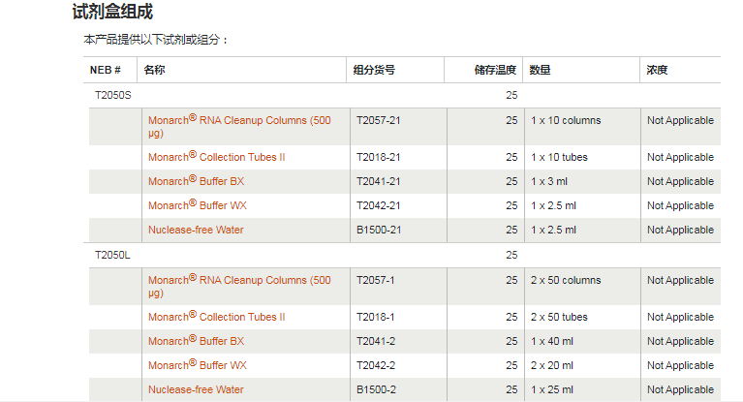Open Monarch Collection Tubes II link under T2050L
This screenshot has width=743, height=402.
216,317
